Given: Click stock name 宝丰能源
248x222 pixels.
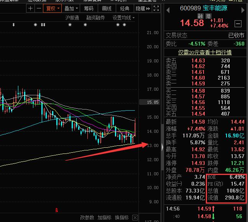Looking at the screenshot, I should [215, 8].
